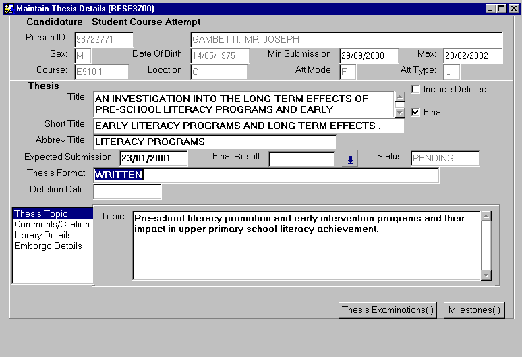
Task: Select Thesis Topic in the list
Action: point(41,214)
